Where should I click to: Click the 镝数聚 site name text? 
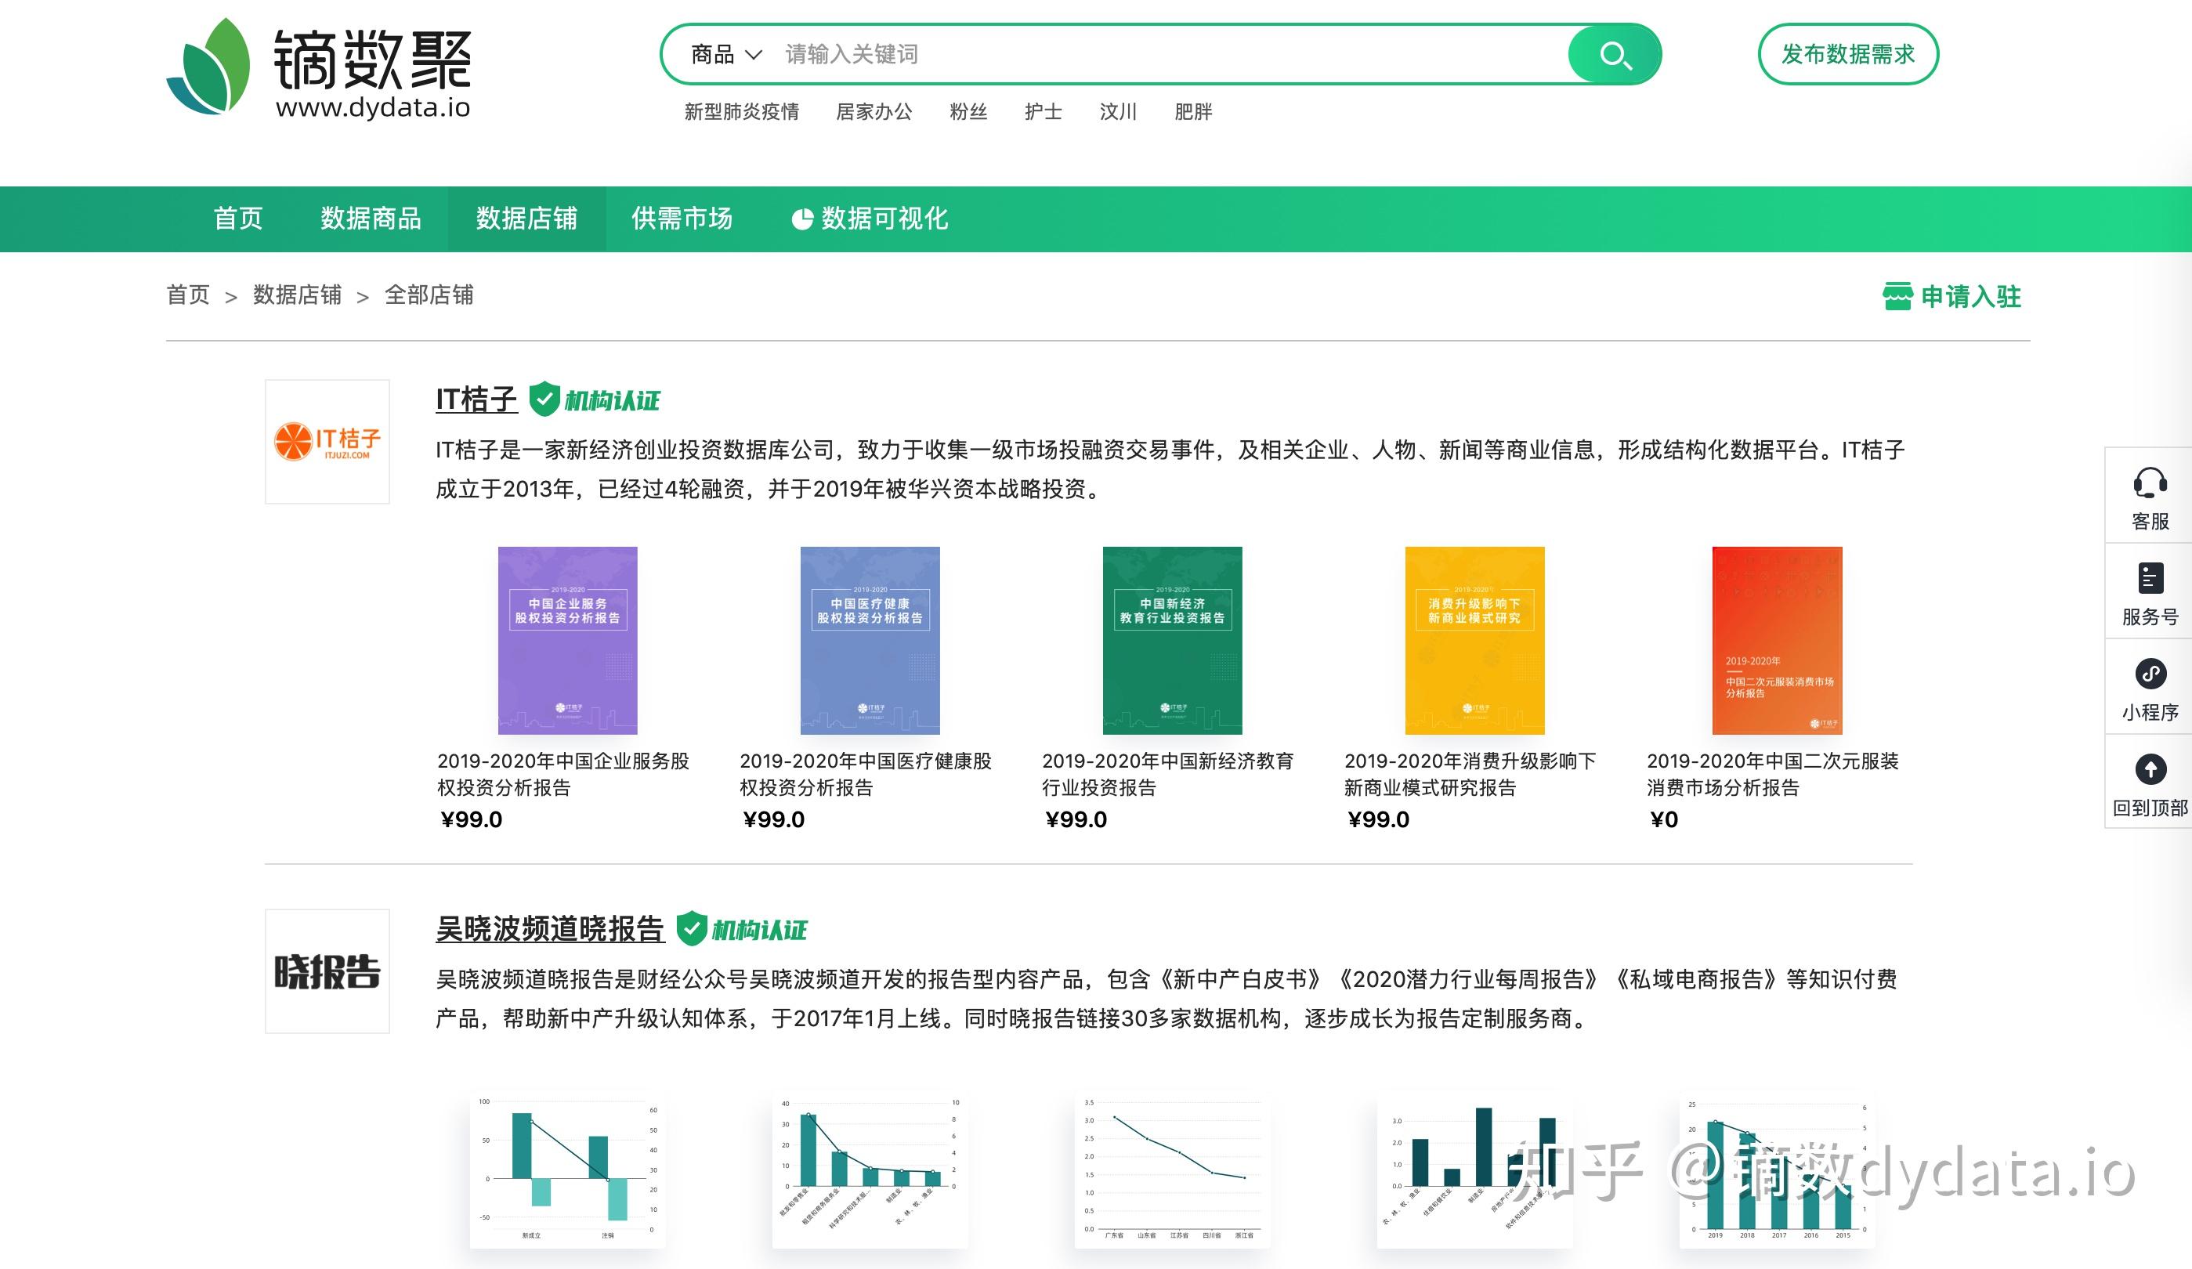click(x=372, y=60)
